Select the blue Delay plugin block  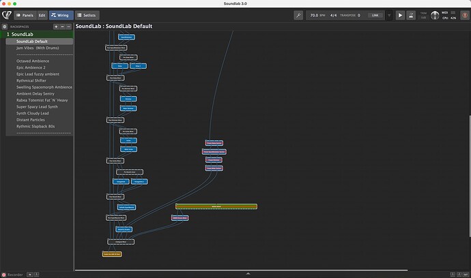point(120,66)
